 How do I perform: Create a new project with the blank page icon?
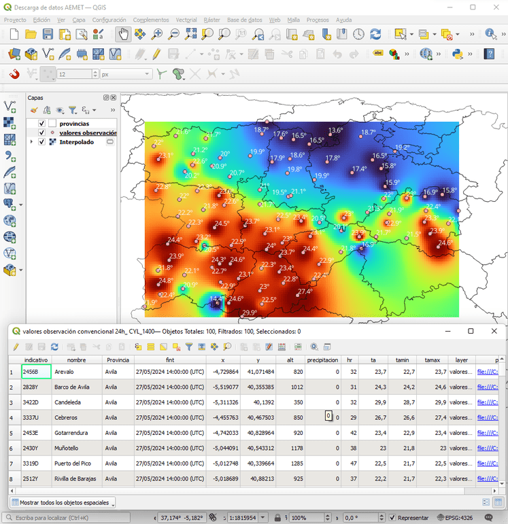(14, 34)
